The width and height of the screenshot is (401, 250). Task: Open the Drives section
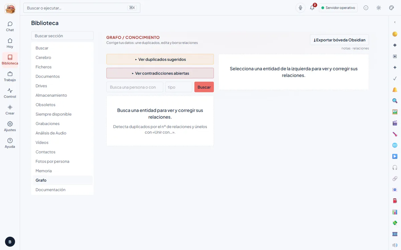(62, 86)
